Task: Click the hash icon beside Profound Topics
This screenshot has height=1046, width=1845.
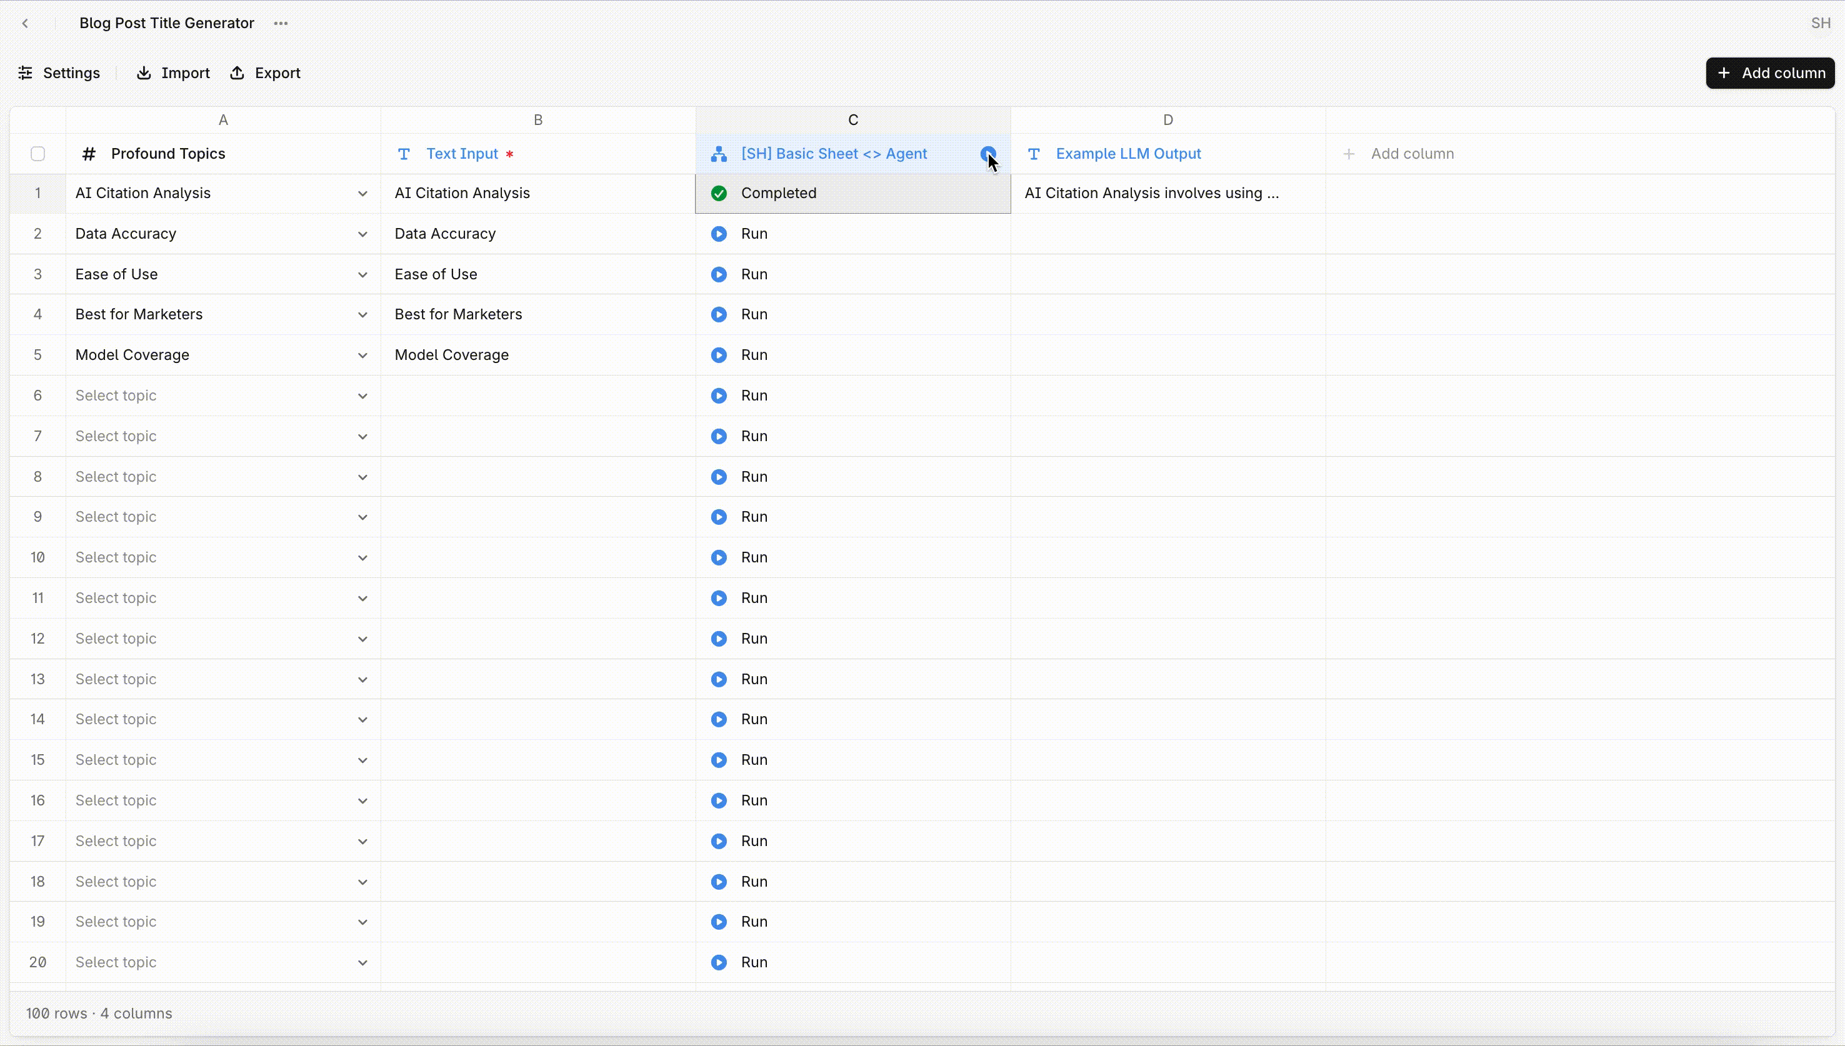Action: (88, 154)
